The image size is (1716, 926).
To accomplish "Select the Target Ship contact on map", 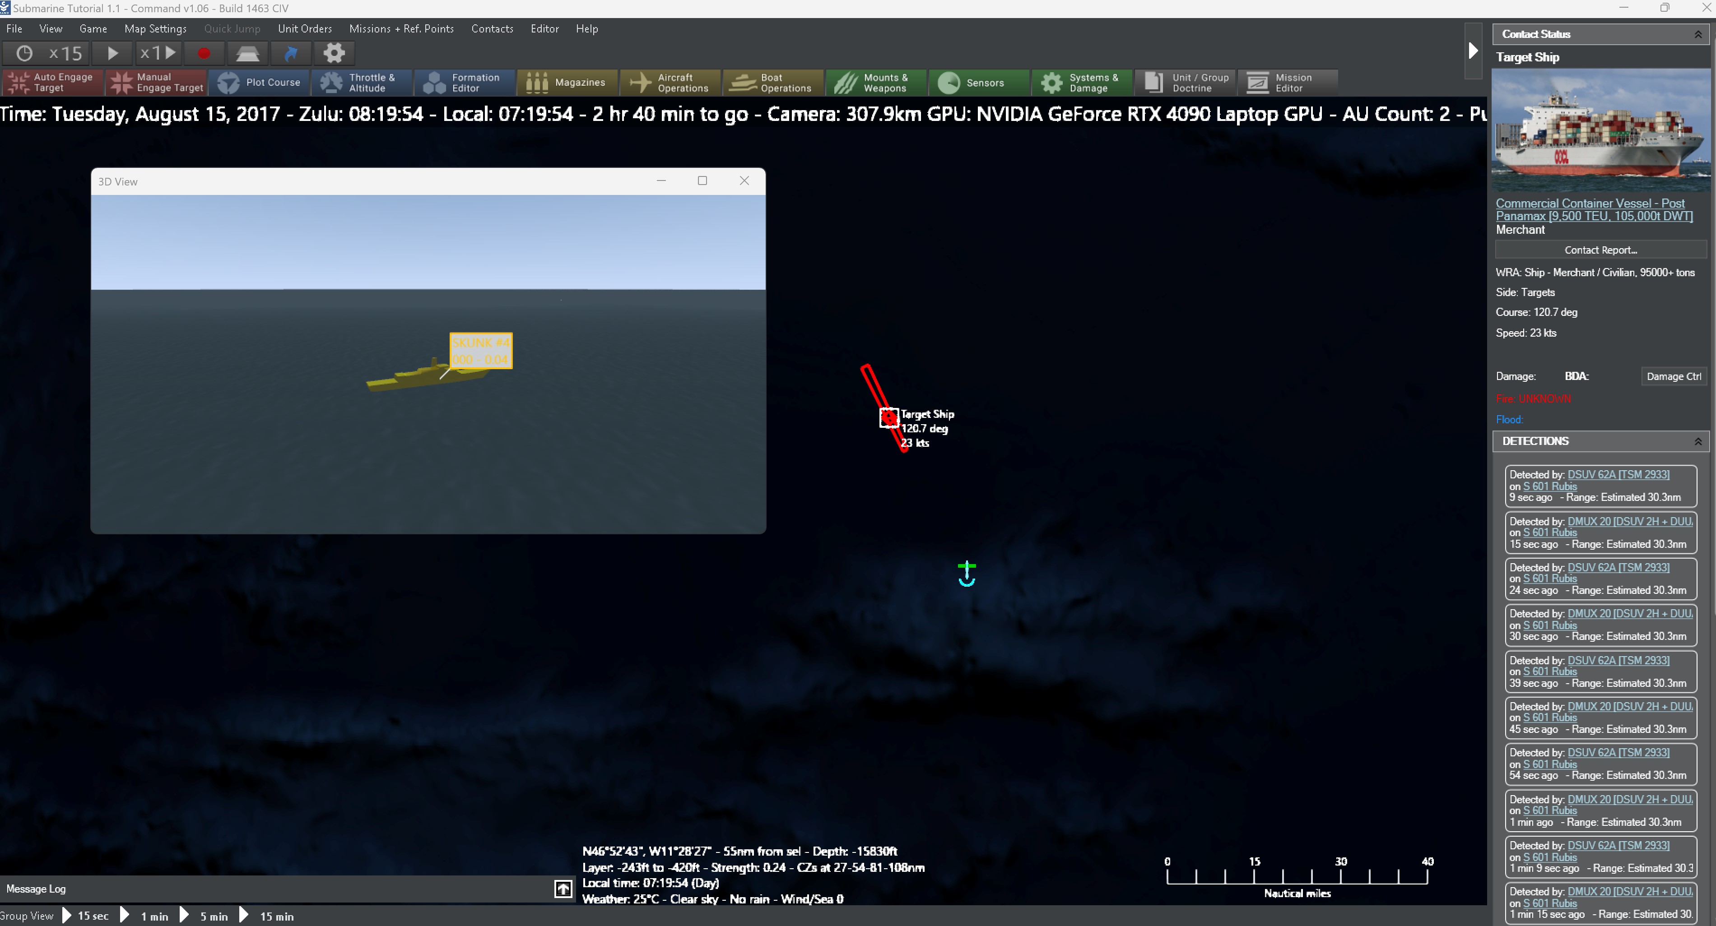I will [888, 417].
